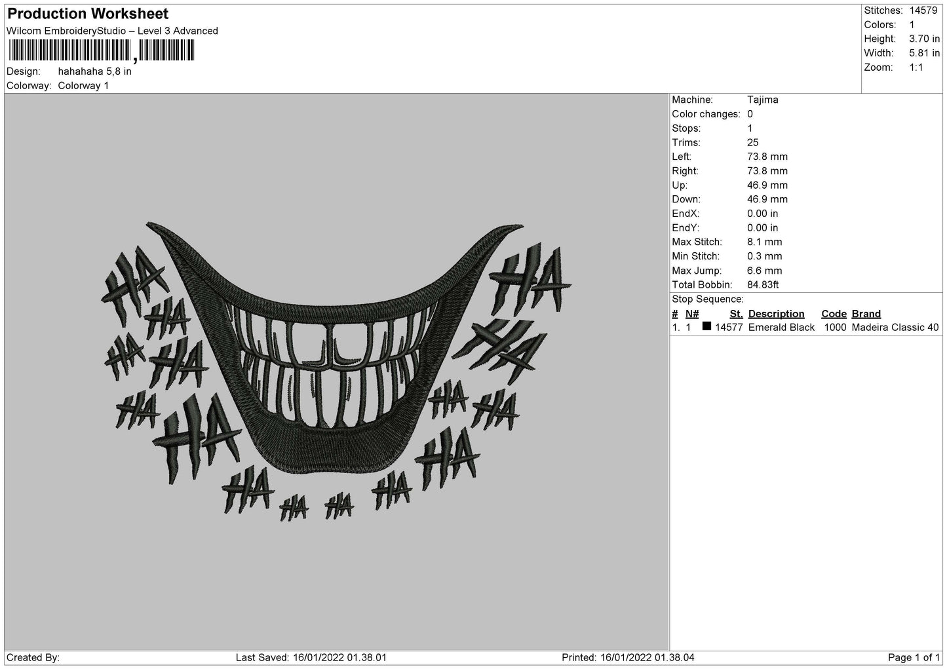The height and width of the screenshot is (669, 947).
Task: Click 'Page 1 of 1' footer text
Action: (x=914, y=658)
